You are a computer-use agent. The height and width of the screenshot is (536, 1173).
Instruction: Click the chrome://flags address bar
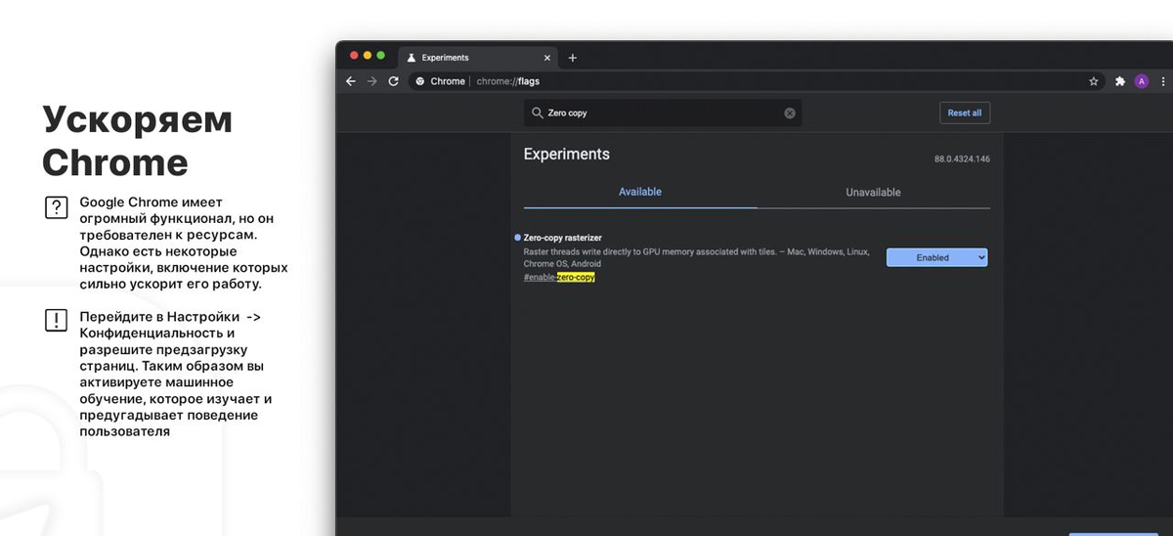point(748,81)
